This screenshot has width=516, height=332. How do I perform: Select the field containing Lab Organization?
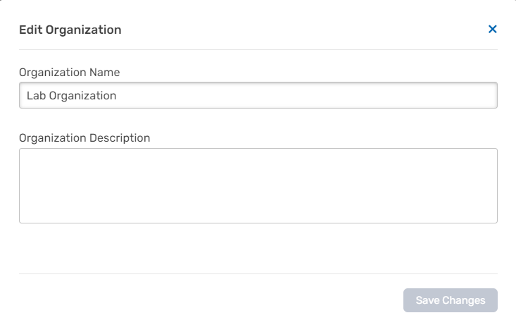258,95
